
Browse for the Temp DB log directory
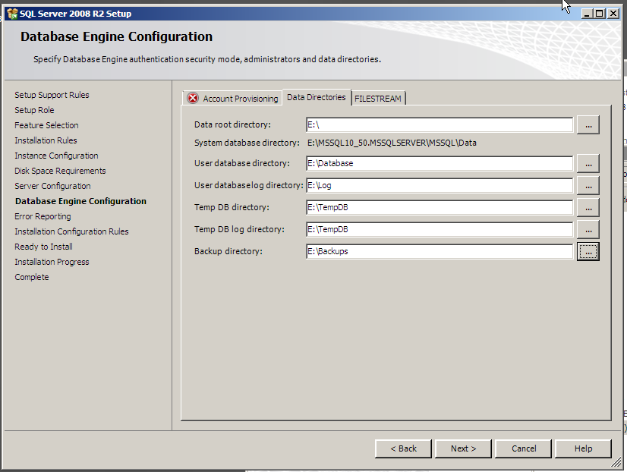click(588, 229)
